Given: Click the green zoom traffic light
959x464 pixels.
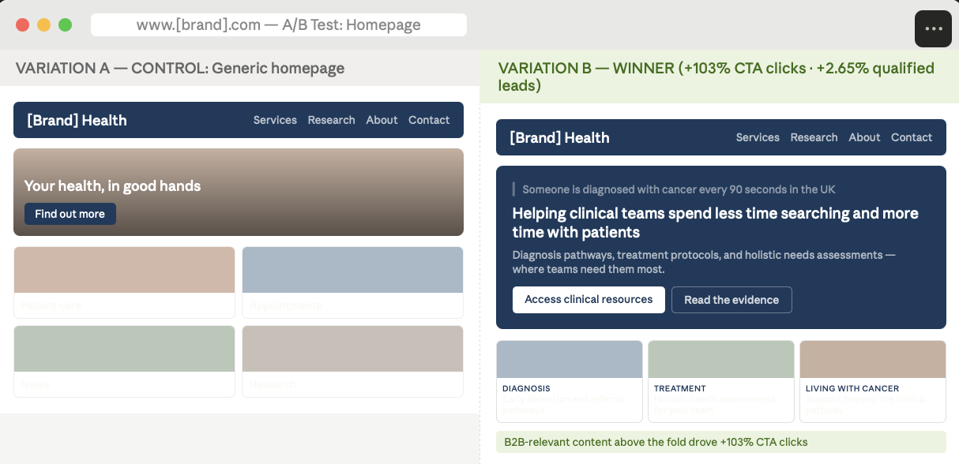Looking at the screenshot, I should point(63,24).
